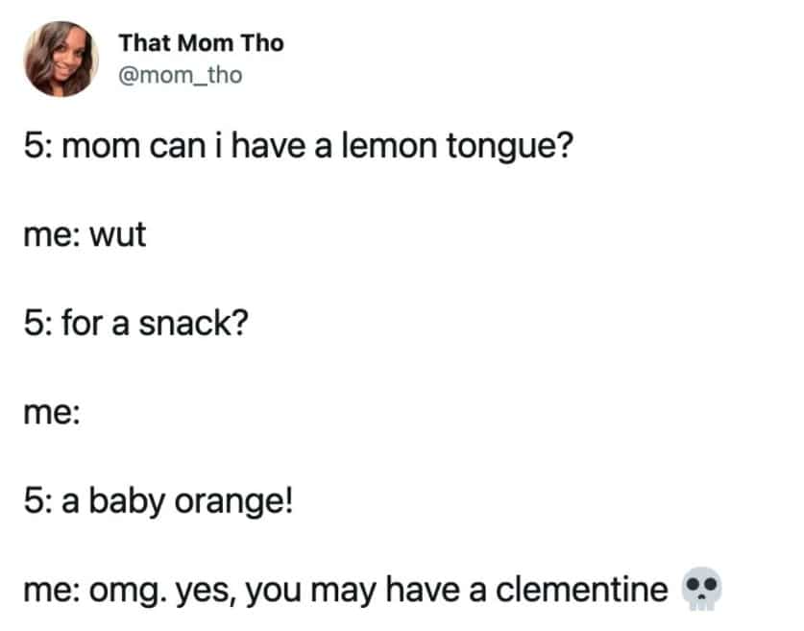Click the empty 'me:' reply line
The height and width of the screenshot is (631, 804).
point(52,413)
